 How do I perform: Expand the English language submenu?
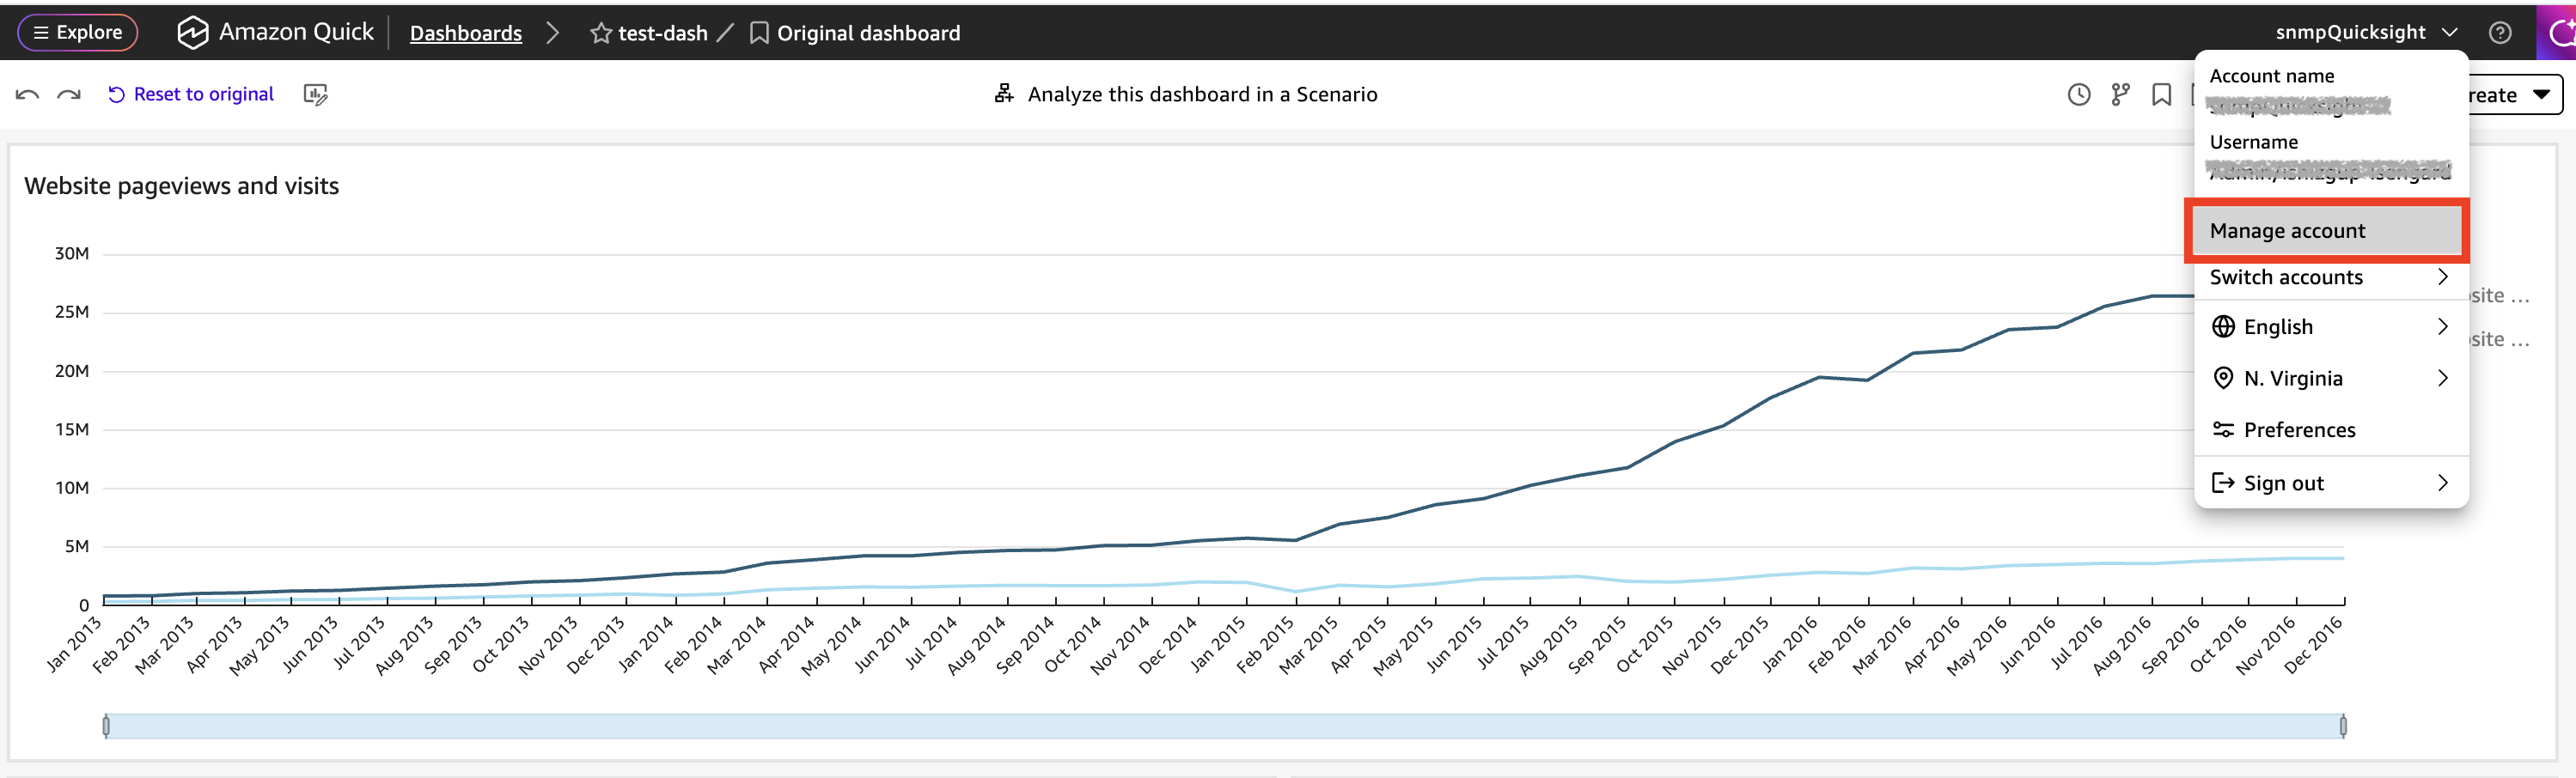tap(2330, 327)
